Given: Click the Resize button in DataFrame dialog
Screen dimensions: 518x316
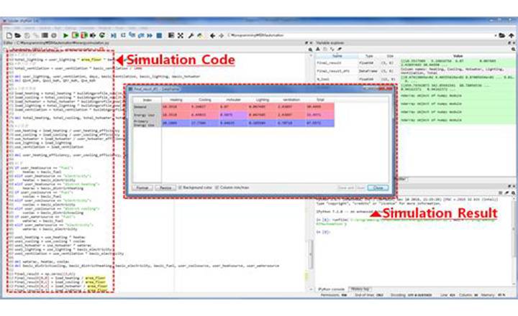Looking at the screenshot, I should coord(165,187).
